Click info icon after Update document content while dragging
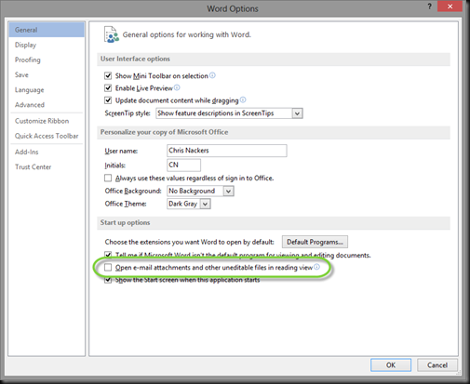 [243, 99]
